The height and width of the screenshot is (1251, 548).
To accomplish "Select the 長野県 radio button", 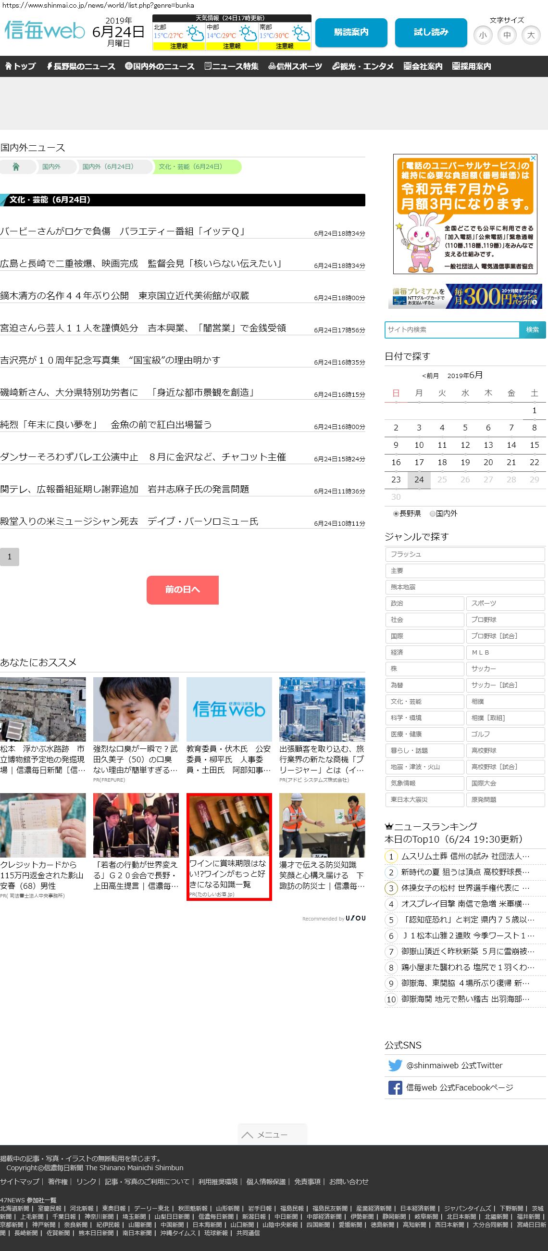I will coord(396,514).
